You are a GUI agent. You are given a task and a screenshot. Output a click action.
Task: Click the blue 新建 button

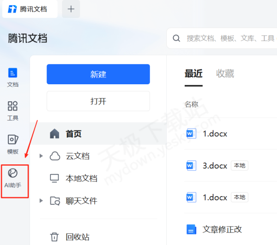click(x=98, y=74)
